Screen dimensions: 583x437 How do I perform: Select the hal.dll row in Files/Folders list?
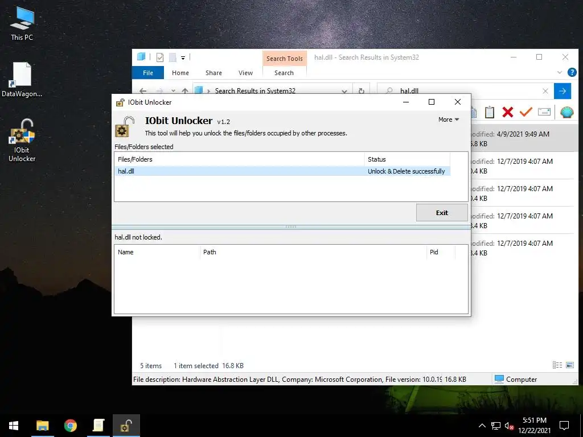tap(282, 171)
